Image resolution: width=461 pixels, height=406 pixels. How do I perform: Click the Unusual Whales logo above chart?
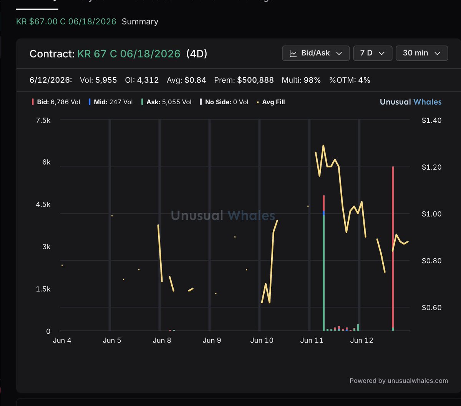pyautogui.click(x=411, y=102)
